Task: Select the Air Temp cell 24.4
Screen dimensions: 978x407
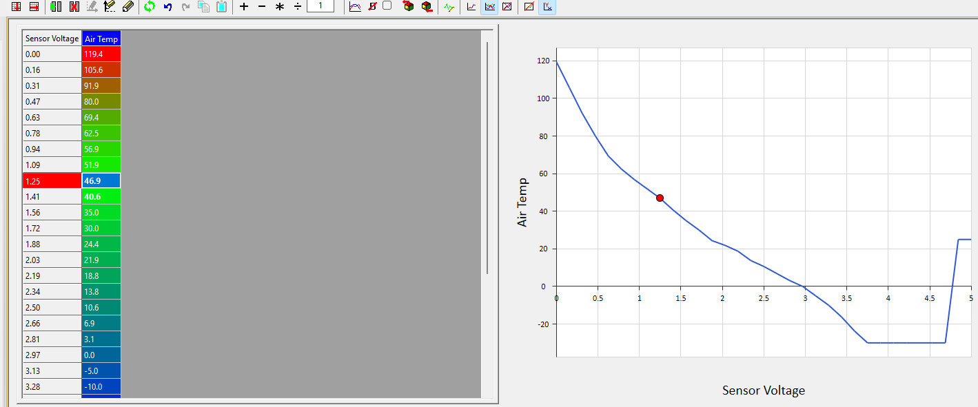Action: (x=101, y=244)
